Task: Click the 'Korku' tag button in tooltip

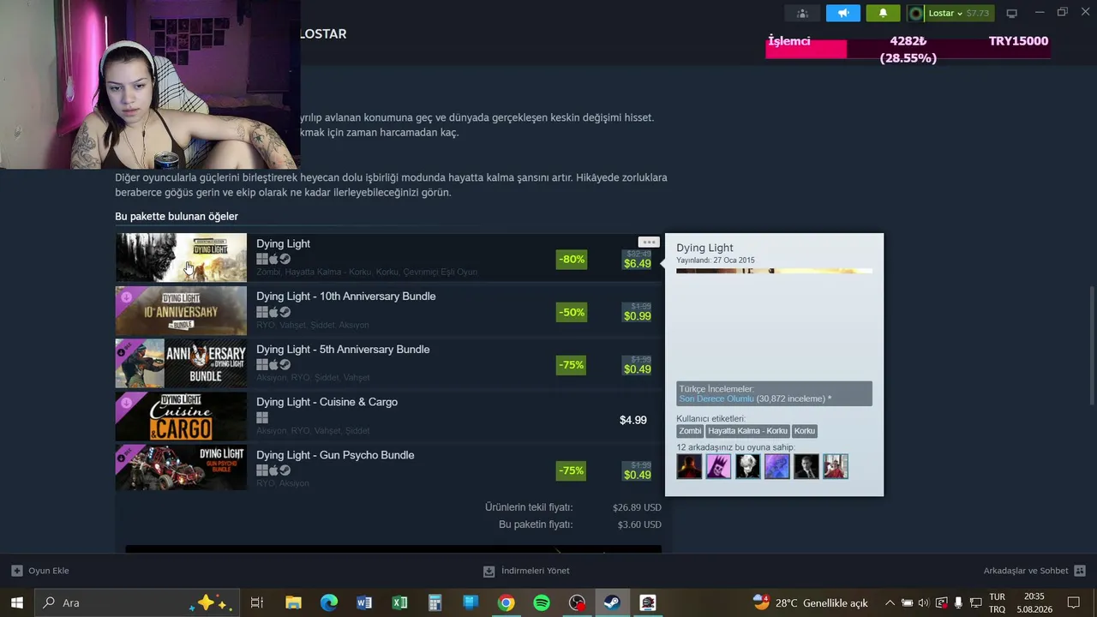Action: click(x=805, y=431)
